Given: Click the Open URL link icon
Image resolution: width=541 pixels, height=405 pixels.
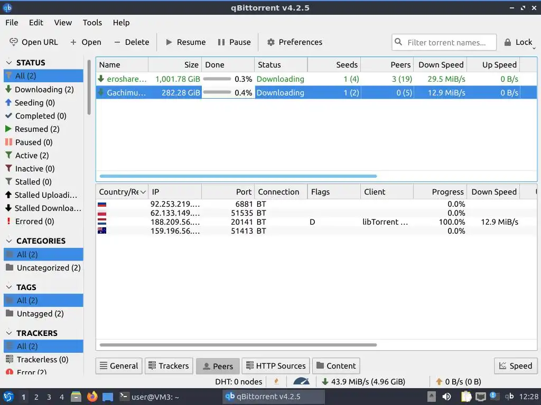Looking at the screenshot, I should tap(13, 42).
